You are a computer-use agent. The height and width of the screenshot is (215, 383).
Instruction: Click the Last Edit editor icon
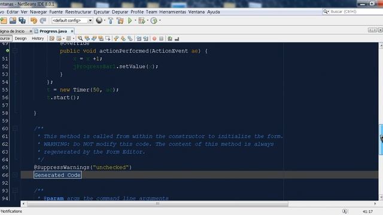point(52,38)
